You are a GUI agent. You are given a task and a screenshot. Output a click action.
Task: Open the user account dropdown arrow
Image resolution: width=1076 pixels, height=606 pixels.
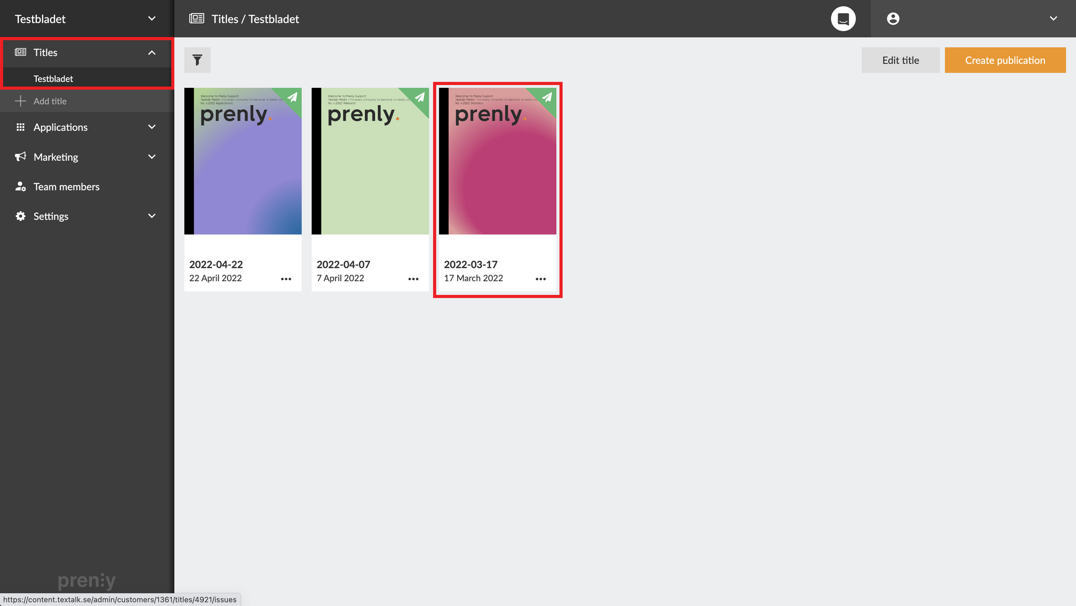click(1053, 19)
